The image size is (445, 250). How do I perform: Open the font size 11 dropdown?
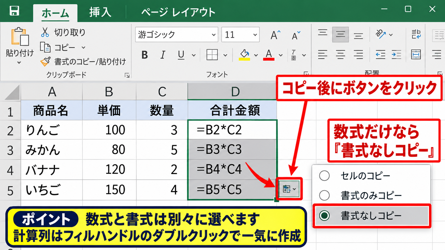pyautogui.click(x=255, y=35)
